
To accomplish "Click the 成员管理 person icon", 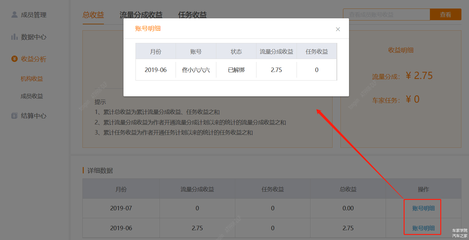I will pyautogui.click(x=14, y=15).
